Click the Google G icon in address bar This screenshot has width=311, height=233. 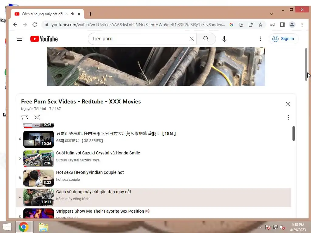pos(231,25)
